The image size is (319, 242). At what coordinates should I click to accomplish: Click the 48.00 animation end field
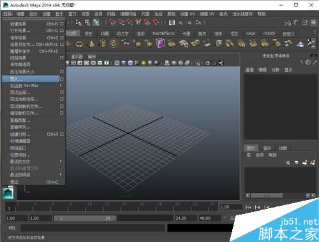point(210,218)
